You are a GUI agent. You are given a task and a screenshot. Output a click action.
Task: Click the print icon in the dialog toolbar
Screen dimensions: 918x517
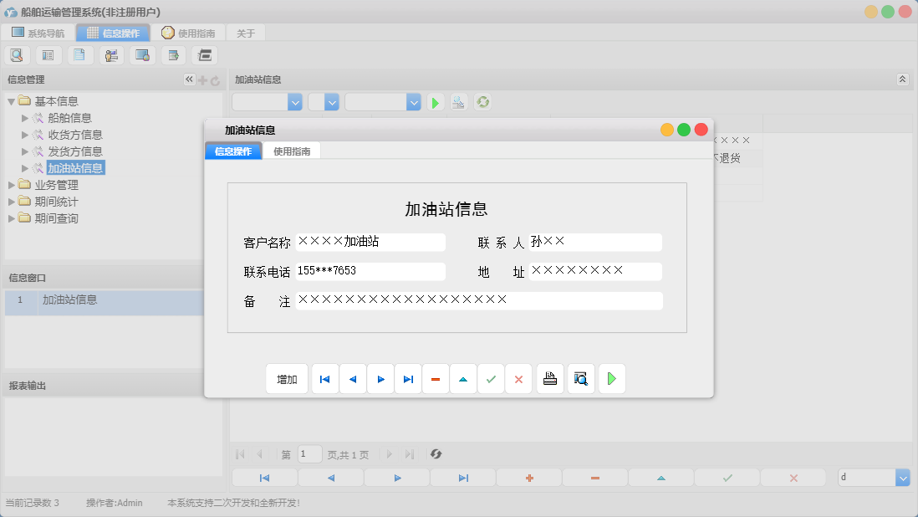(550, 378)
